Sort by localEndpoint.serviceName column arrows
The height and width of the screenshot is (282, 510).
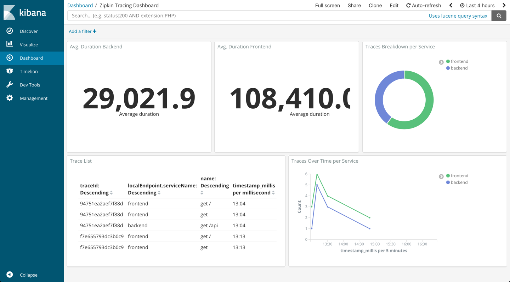coord(159,193)
